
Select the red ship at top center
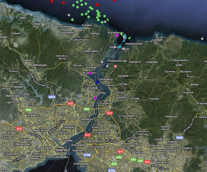point(97,5)
